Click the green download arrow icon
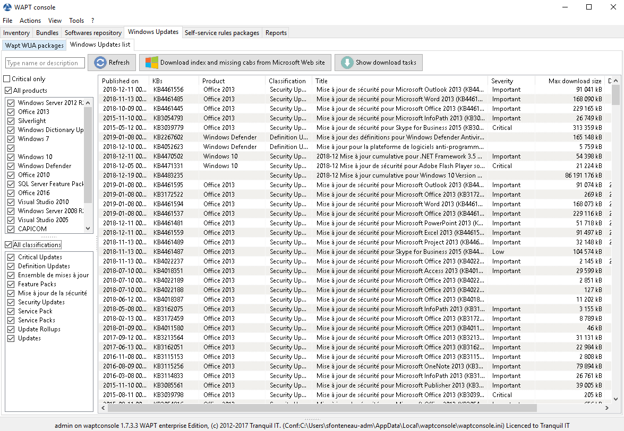Viewport: 624px width, 431px height. (347, 63)
